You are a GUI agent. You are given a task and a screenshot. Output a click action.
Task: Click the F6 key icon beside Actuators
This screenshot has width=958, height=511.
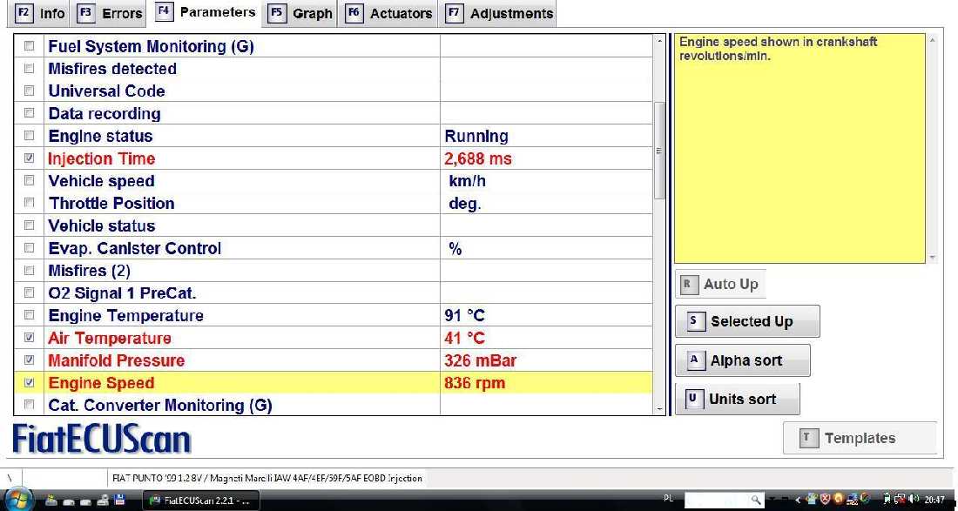click(354, 13)
